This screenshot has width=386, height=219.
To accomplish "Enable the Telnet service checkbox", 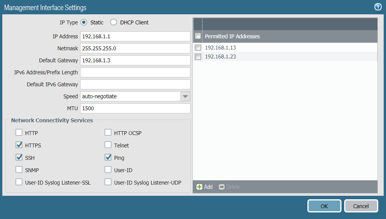I will pyautogui.click(x=108, y=145).
